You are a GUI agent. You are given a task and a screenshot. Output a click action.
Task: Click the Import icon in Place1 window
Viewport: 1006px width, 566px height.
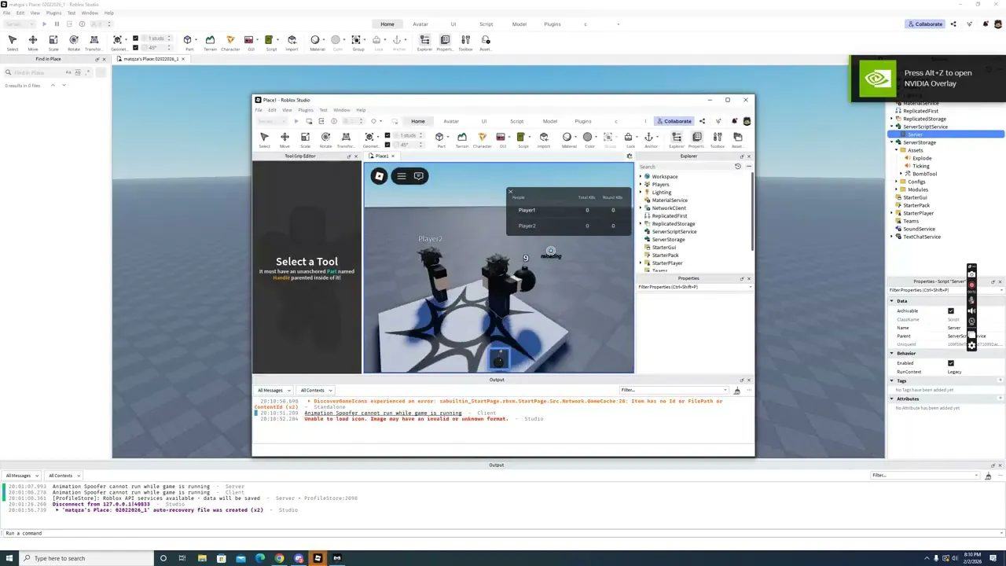(x=543, y=139)
